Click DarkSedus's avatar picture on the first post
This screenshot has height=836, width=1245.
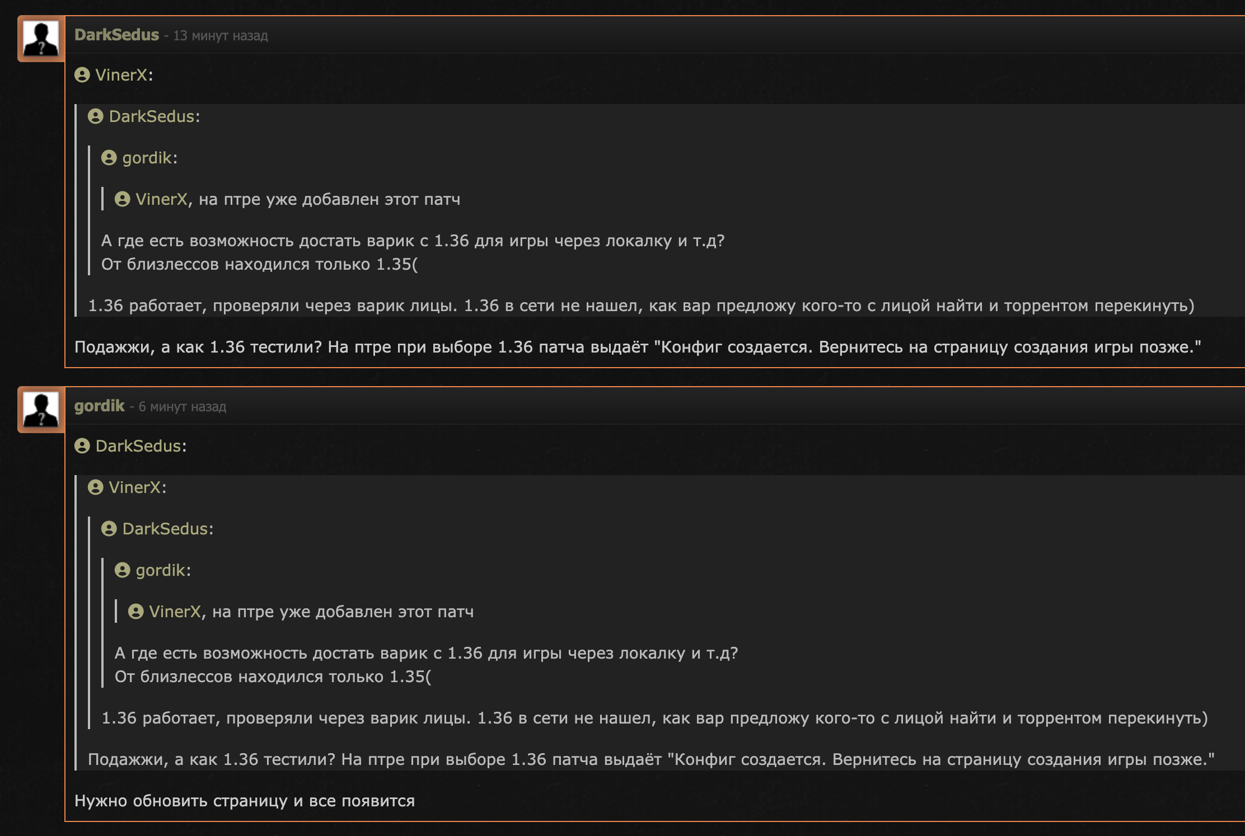(41, 39)
